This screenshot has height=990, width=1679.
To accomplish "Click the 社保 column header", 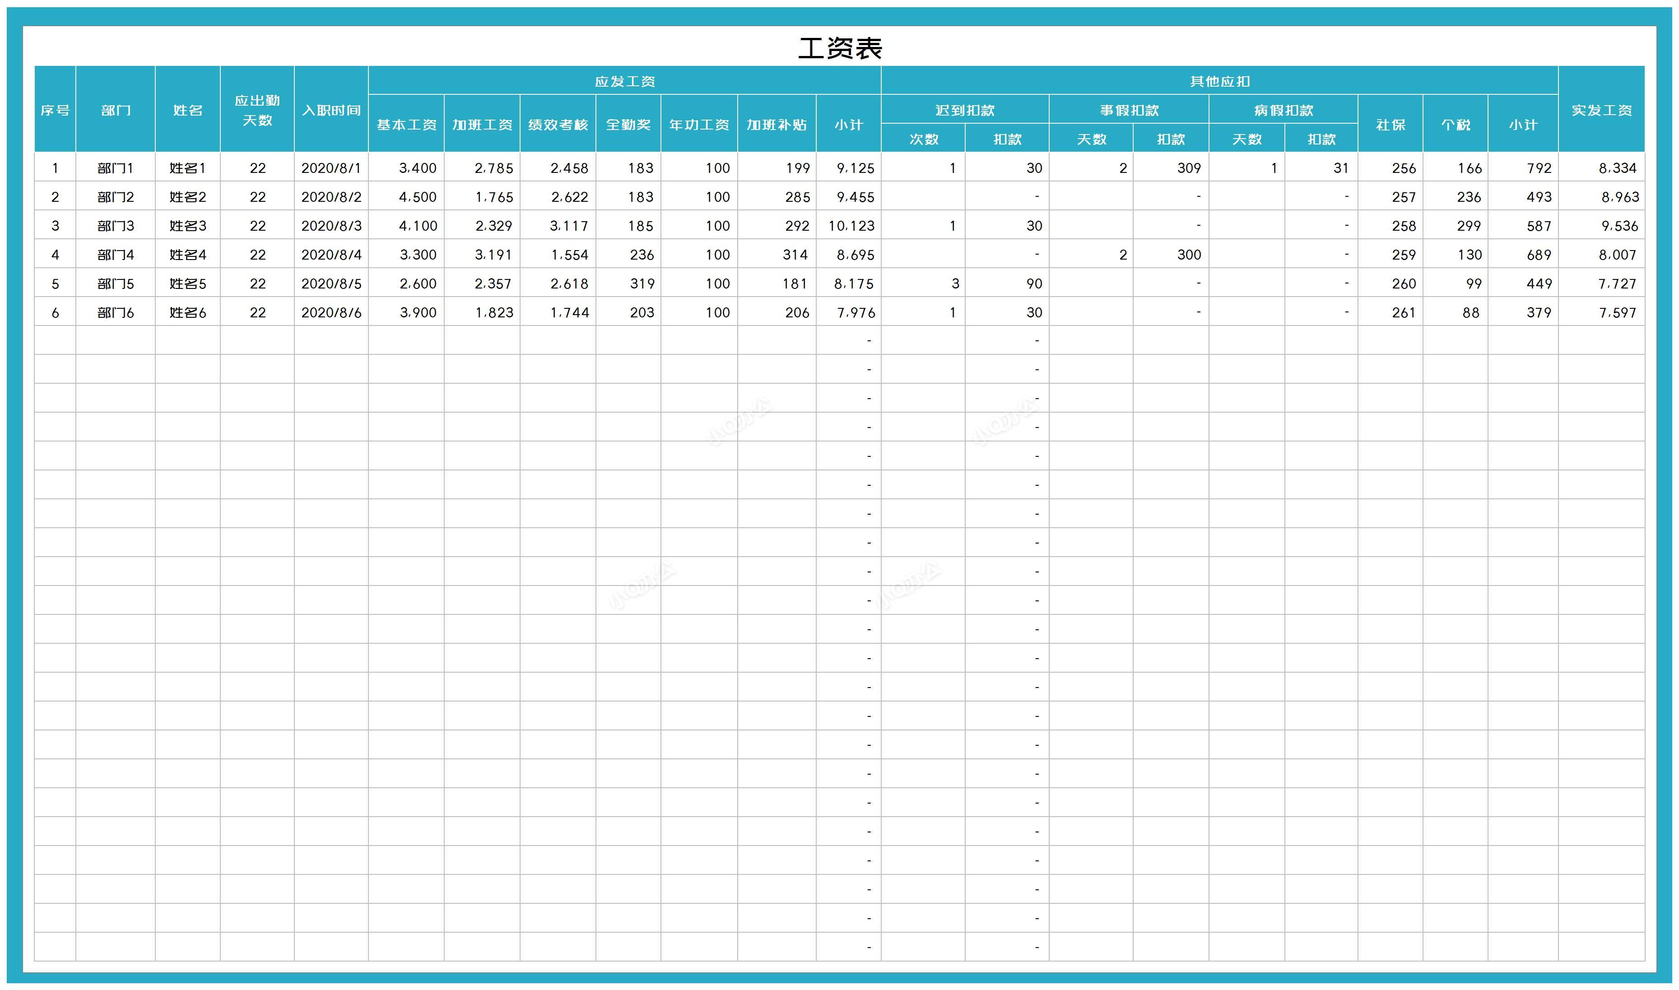I will click(x=1390, y=125).
